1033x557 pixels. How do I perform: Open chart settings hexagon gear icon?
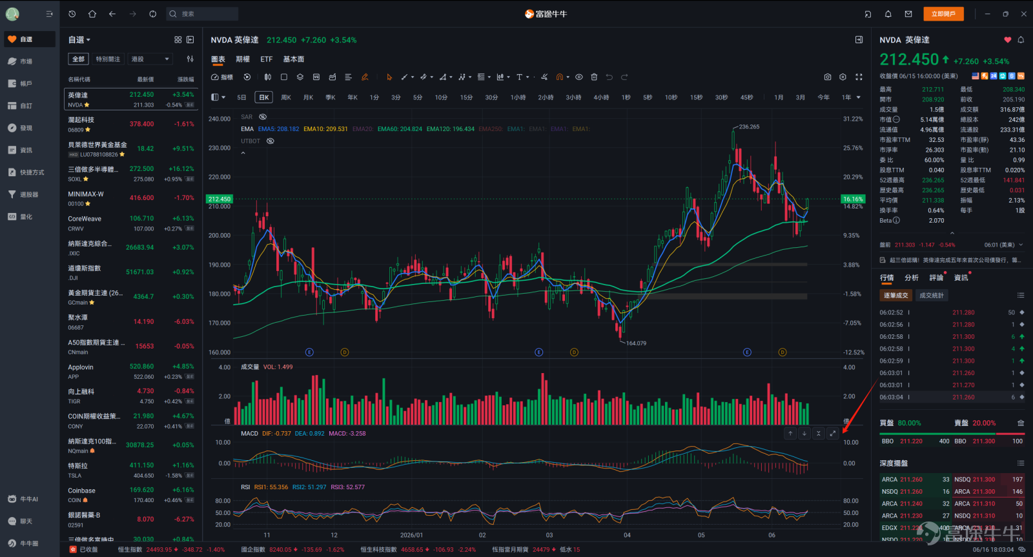tap(843, 77)
